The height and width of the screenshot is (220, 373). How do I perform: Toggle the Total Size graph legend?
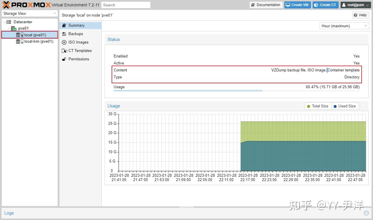coord(318,106)
